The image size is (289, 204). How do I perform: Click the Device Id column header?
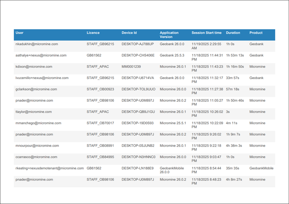(x=129, y=33)
